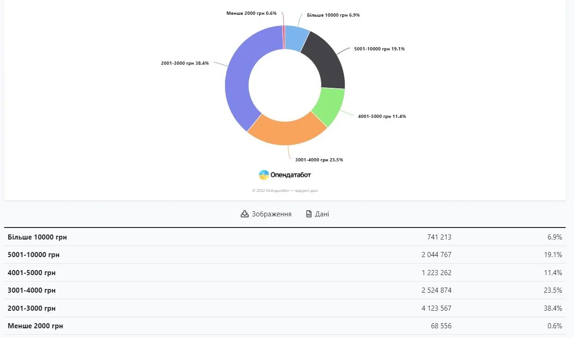This screenshot has width=574, height=338.
Task: Click the value 4 123 567 in table
Action: (436, 308)
